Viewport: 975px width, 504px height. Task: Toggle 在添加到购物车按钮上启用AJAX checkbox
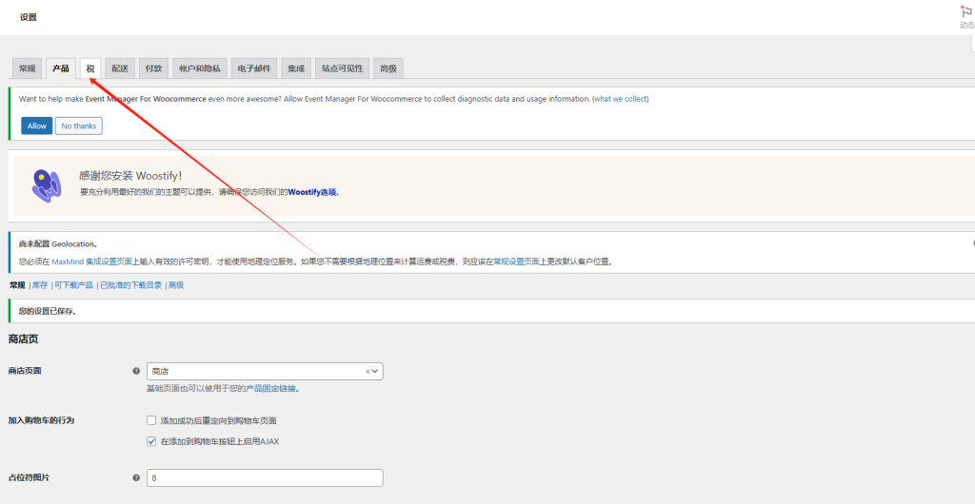pyautogui.click(x=151, y=441)
